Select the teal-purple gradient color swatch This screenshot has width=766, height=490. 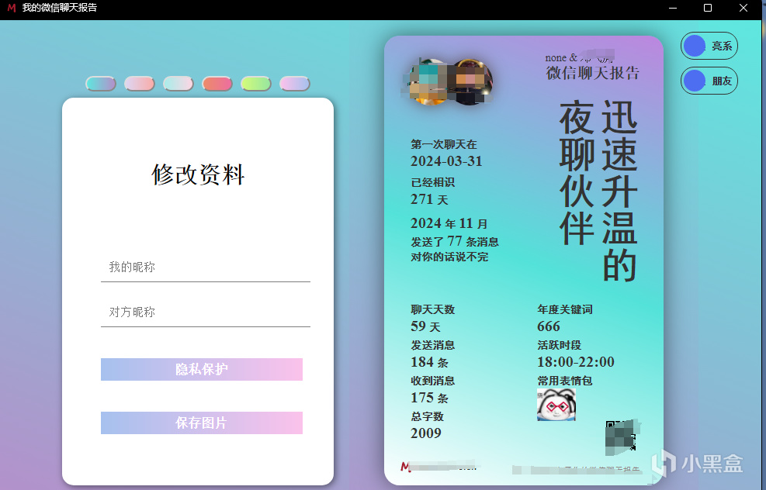click(x=101, y=83)
